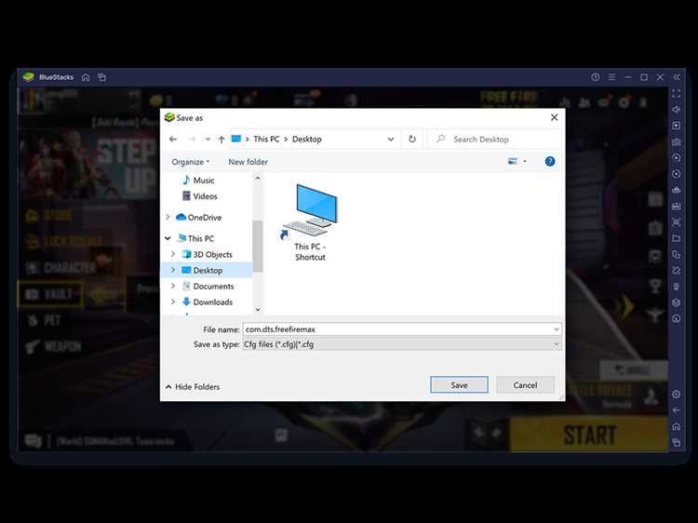Screen dimensions: 698x523
Task: Go up one folder level
Action: point(221,140)
